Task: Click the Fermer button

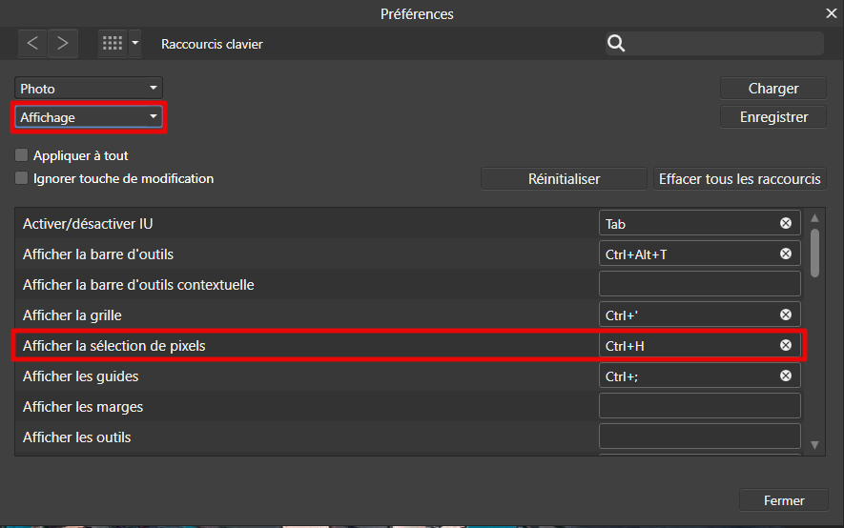Action: [784, 500]
